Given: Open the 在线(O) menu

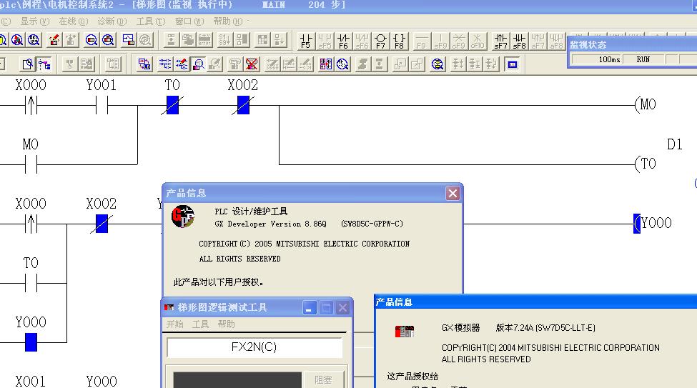Looking at the screenshot, I should 74,21.
